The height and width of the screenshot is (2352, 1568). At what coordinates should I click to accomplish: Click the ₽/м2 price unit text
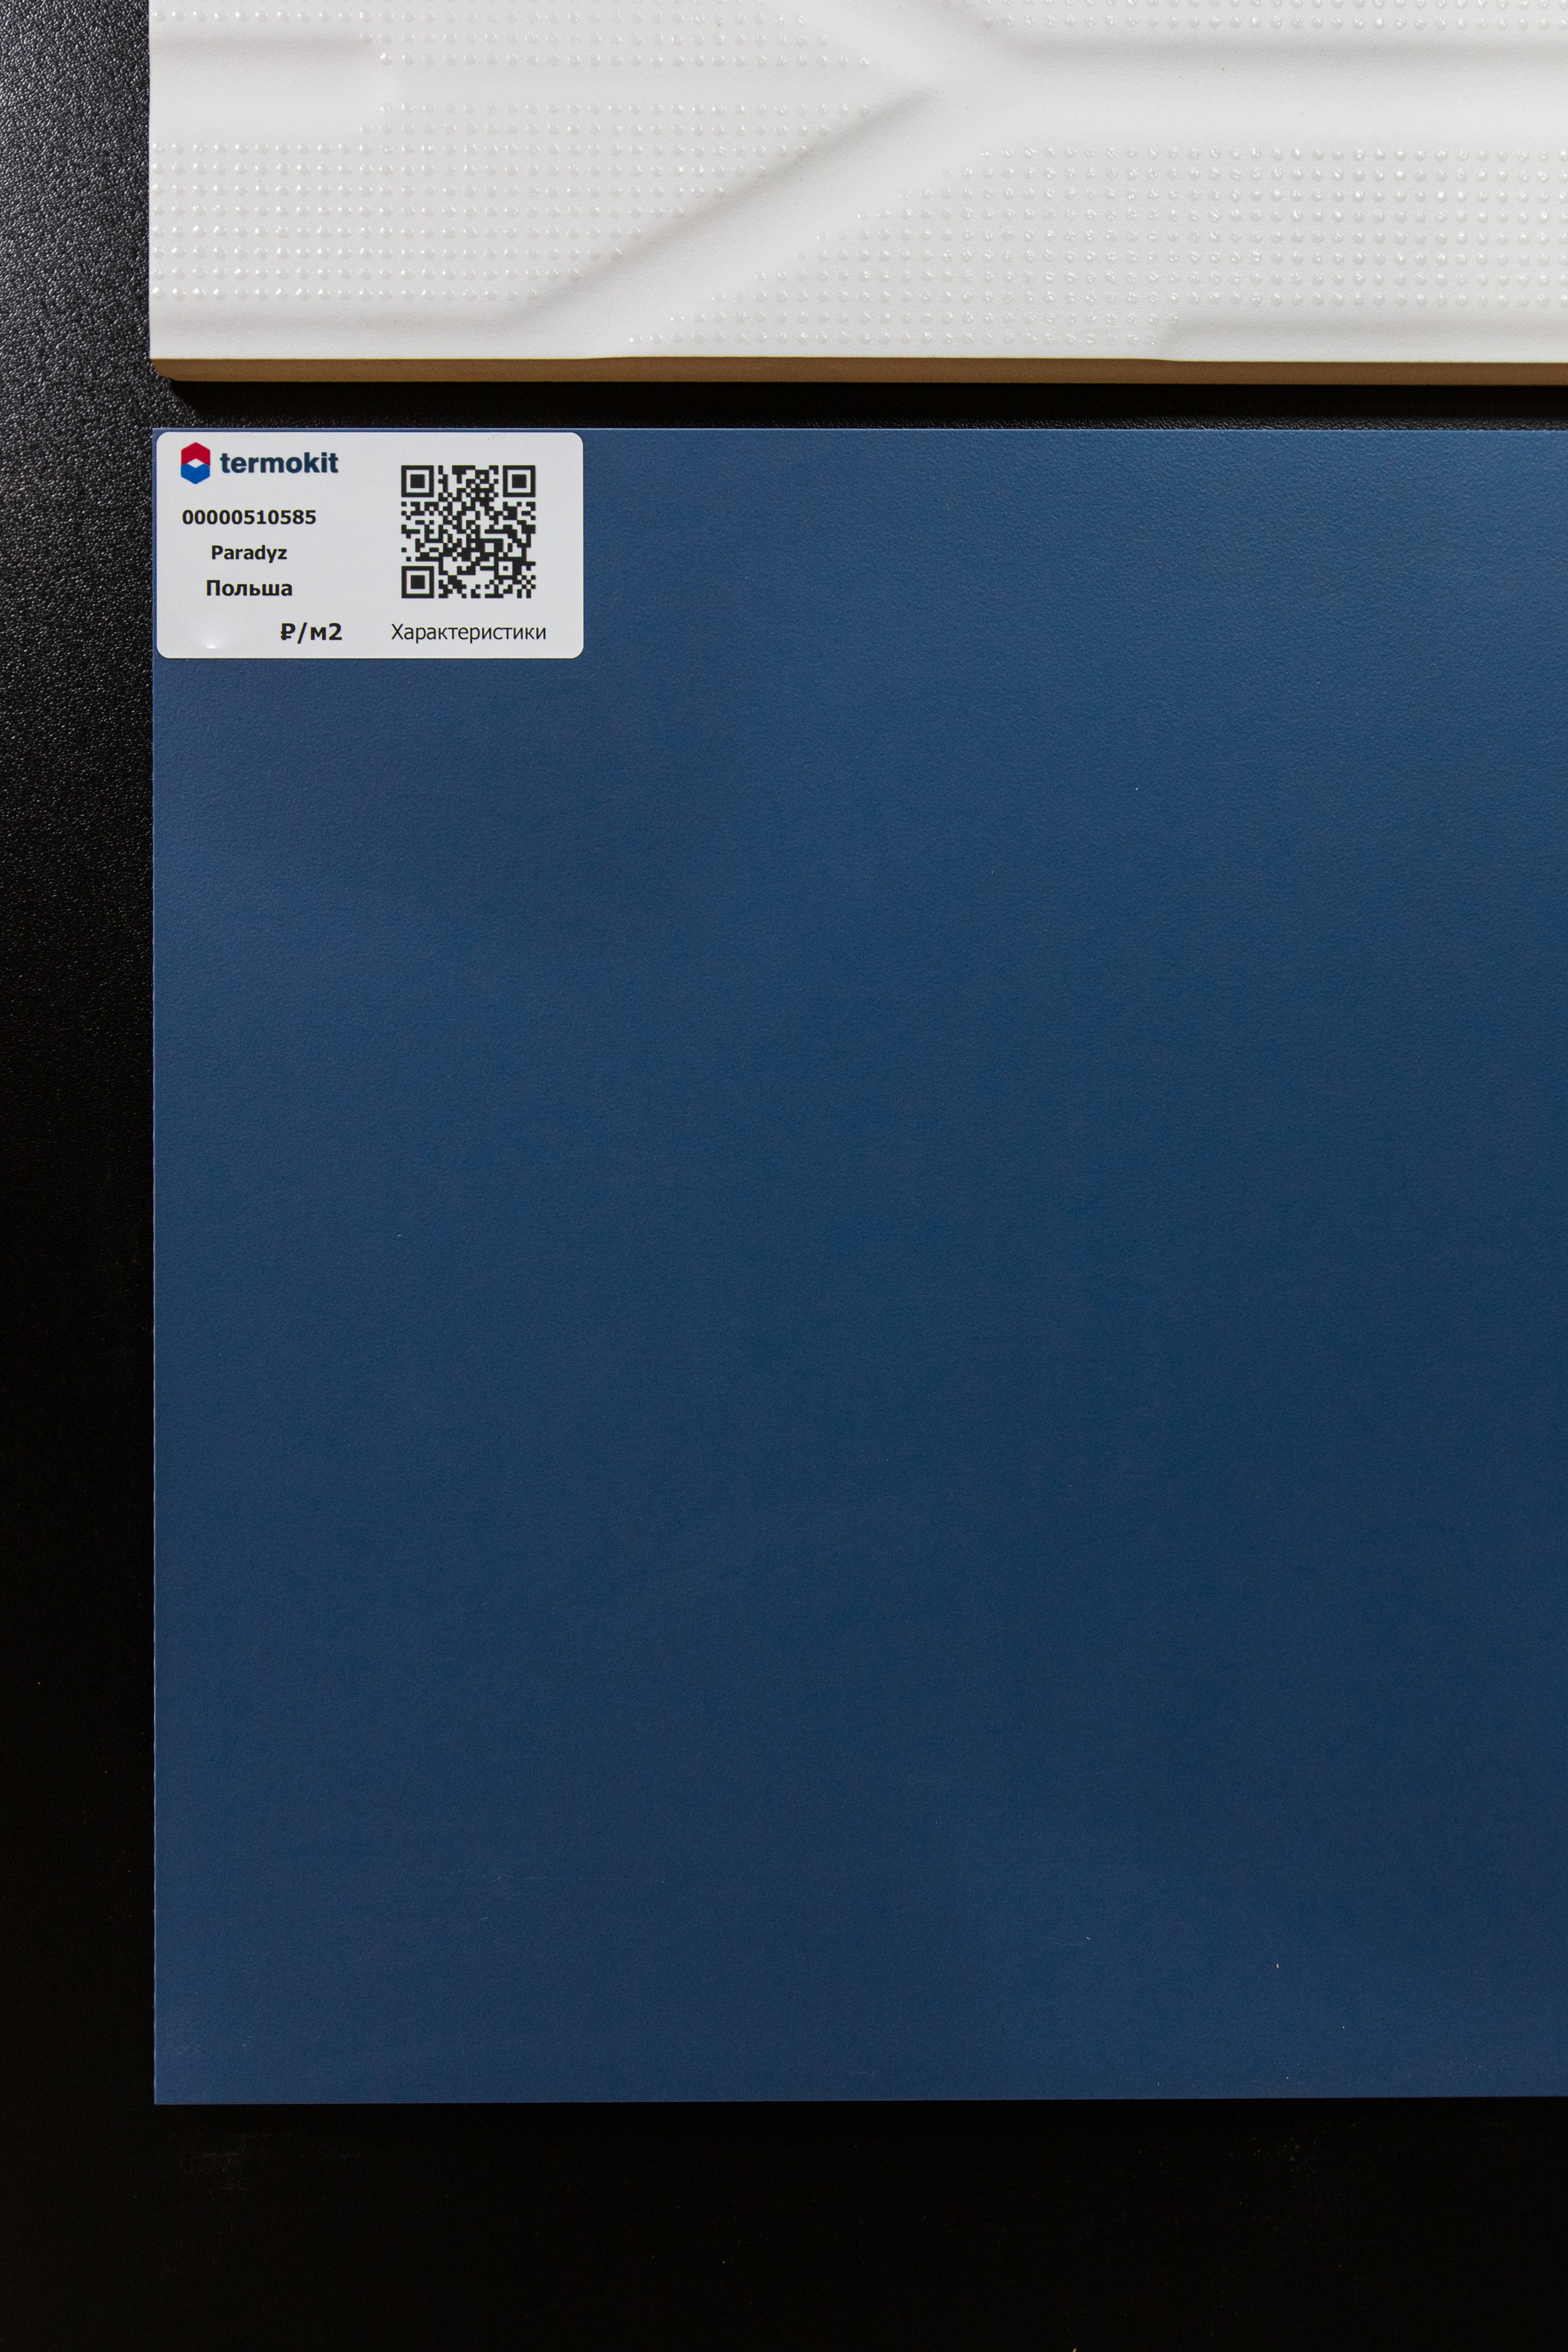(x=311, y=632)
